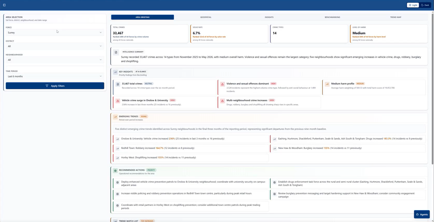Click the Solve Rate 6.7% card
The width and height of the screenshot is (434, 222).
[229, 34]
